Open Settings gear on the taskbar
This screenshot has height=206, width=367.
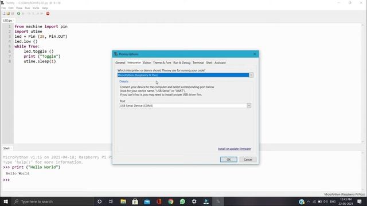(194, 201)
